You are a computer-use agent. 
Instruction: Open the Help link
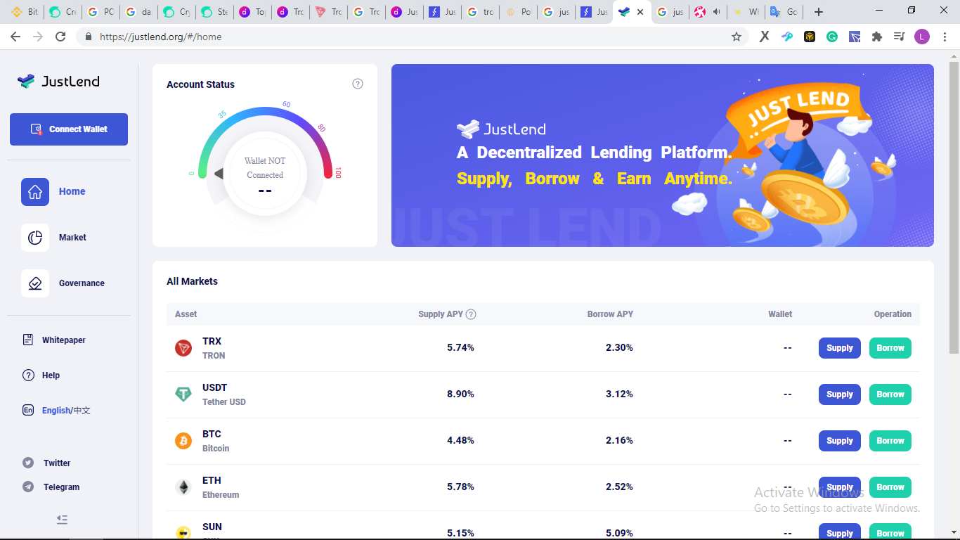(x=51, y=375)
